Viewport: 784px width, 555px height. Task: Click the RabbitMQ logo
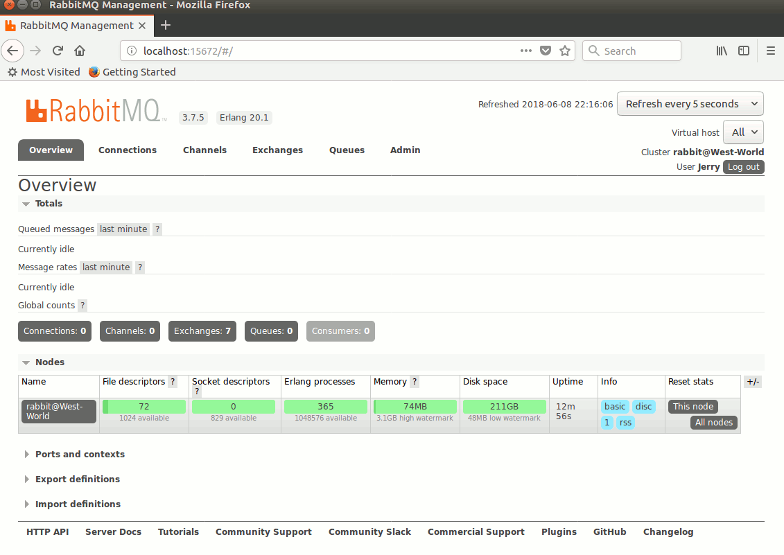(x=96, y=110)
